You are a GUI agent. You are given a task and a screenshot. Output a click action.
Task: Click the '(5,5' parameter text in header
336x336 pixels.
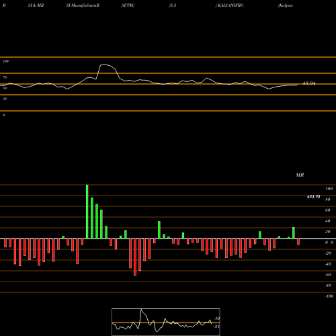tap(173, 5)
